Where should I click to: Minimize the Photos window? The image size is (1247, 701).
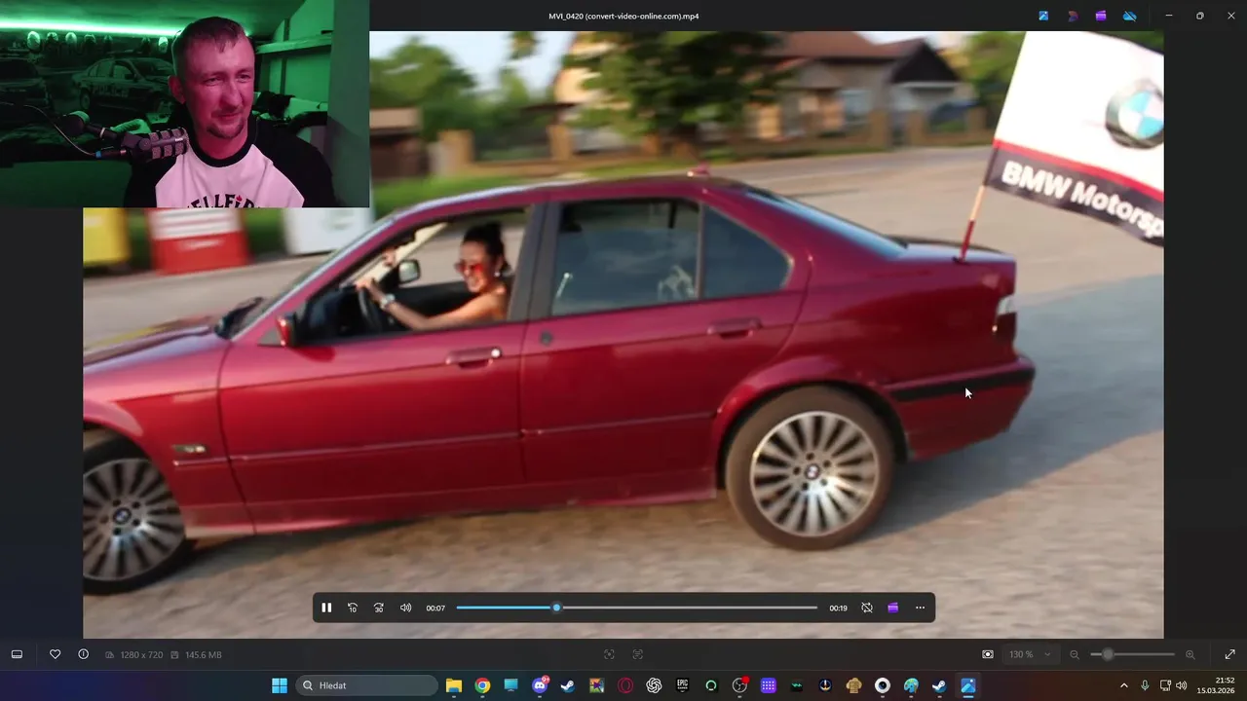pos(1169,16)
